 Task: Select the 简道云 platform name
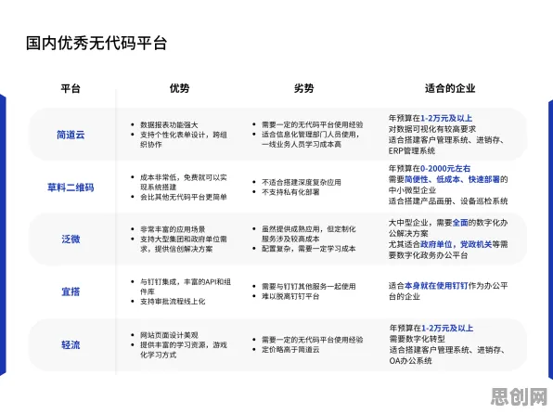coord(71,135)
